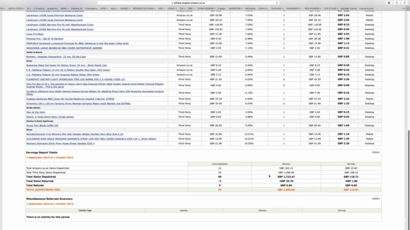Open Glossary link in Miscellaneous Referrals Summary

pos(376,199)
